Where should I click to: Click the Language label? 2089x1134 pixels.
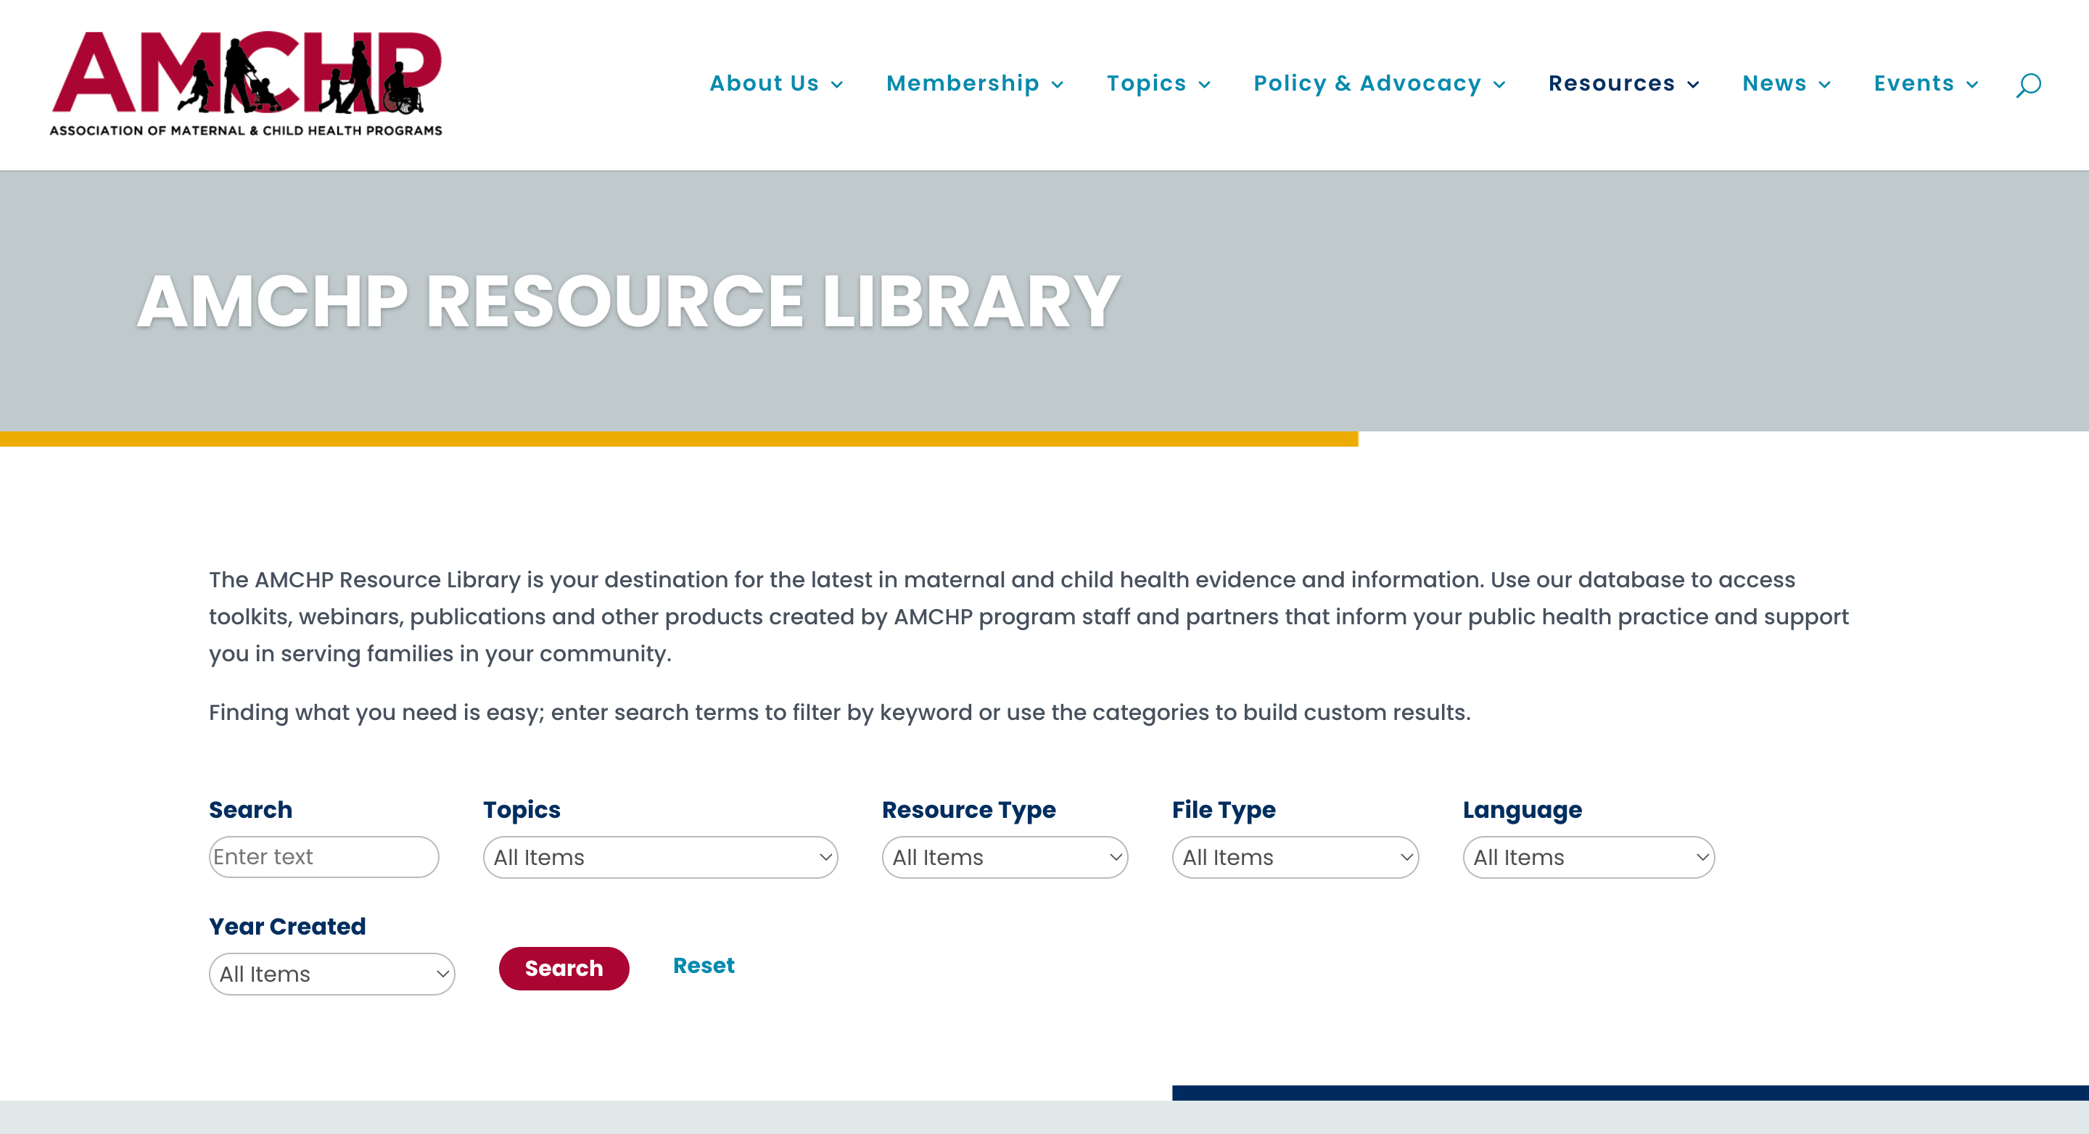point(1523,810)
